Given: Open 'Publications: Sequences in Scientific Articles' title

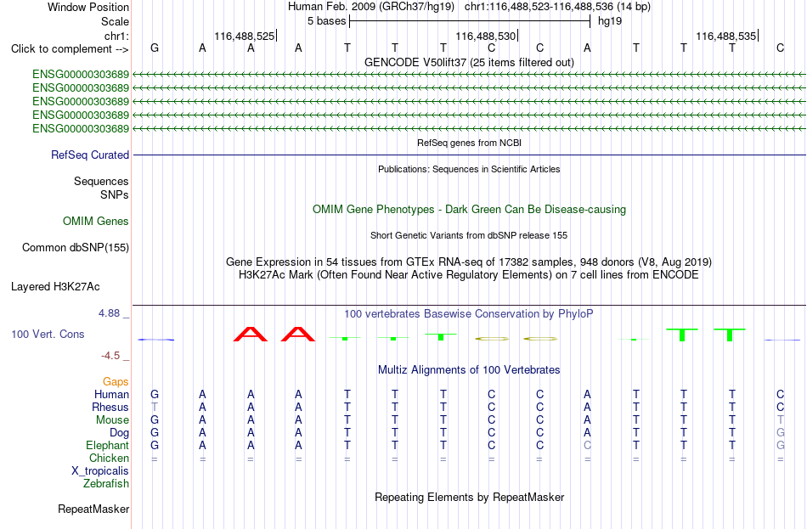Looking at the screenshot, I should coord(469,169).
